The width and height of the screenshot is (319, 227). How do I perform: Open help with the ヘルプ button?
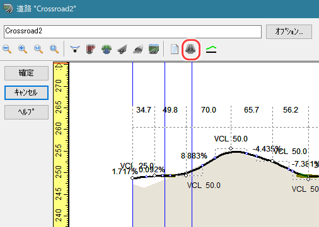[x=26, y=112]
